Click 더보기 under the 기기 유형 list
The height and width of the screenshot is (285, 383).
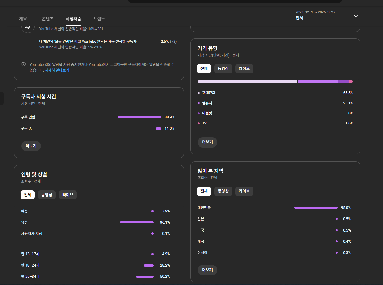207,142
